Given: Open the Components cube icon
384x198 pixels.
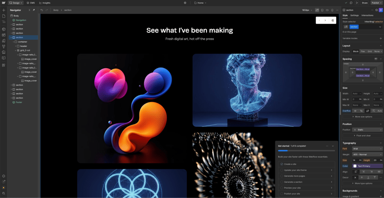Looking at the screenshot, I should (3, 29).
